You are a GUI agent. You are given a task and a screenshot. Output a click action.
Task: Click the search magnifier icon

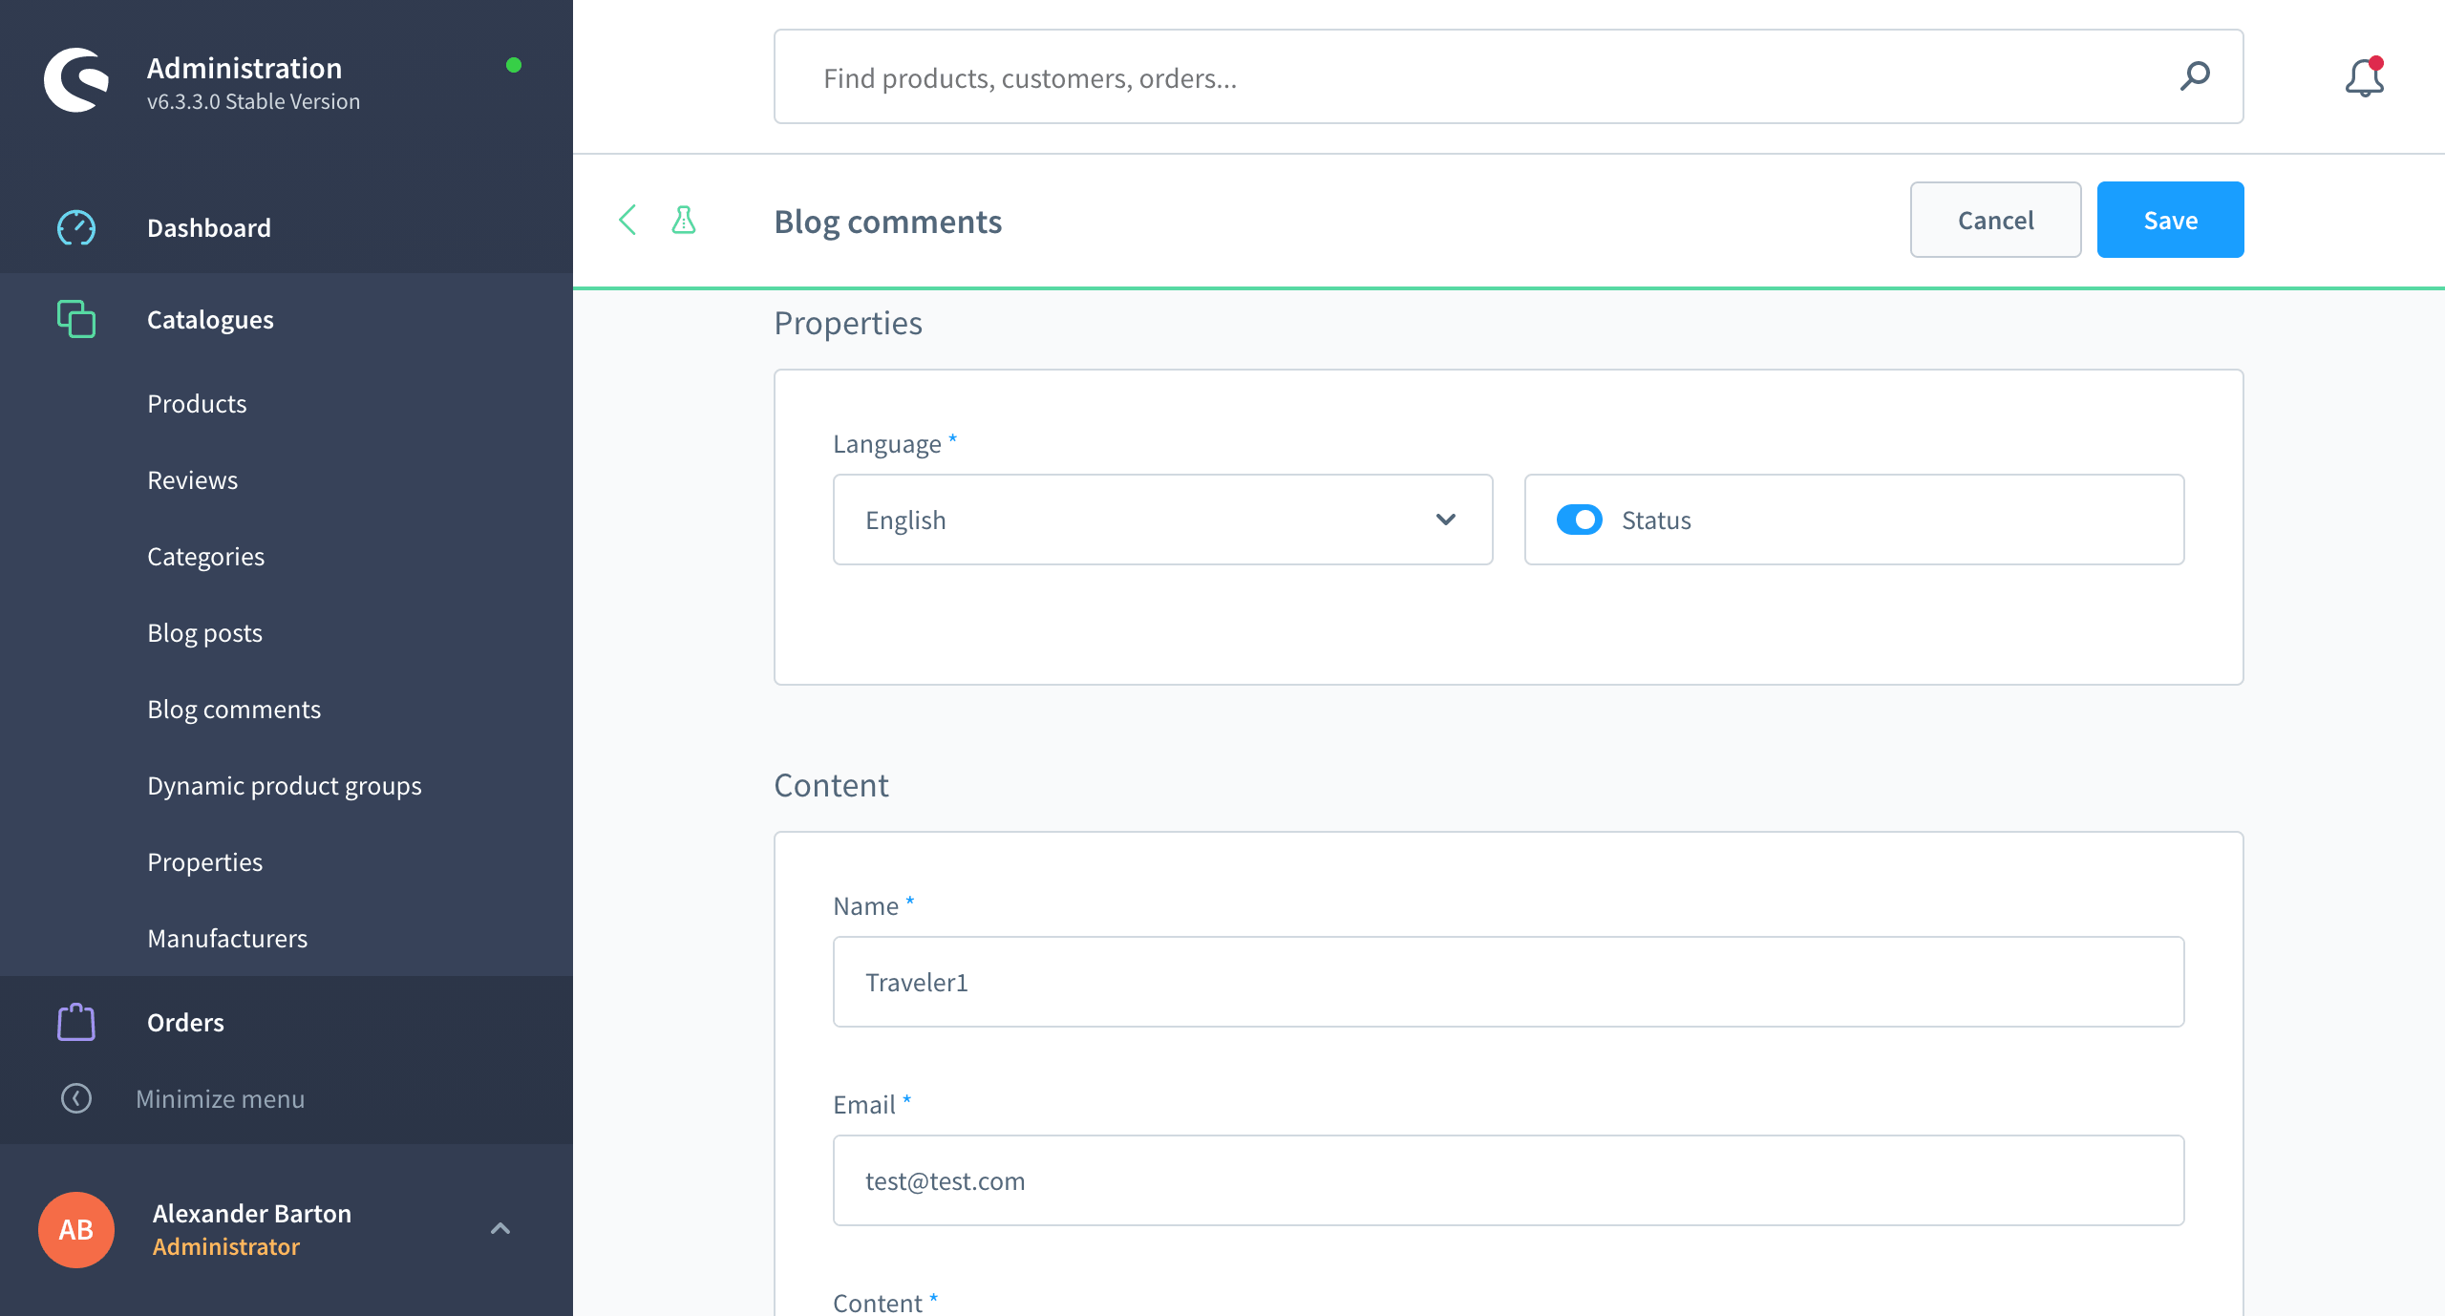[x=2195, y=76]
